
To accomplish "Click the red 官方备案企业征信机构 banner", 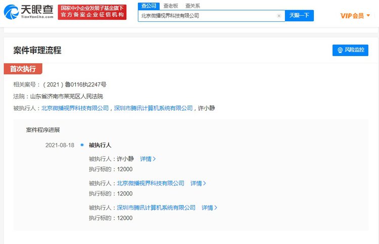I will click(x=92, y=12).
